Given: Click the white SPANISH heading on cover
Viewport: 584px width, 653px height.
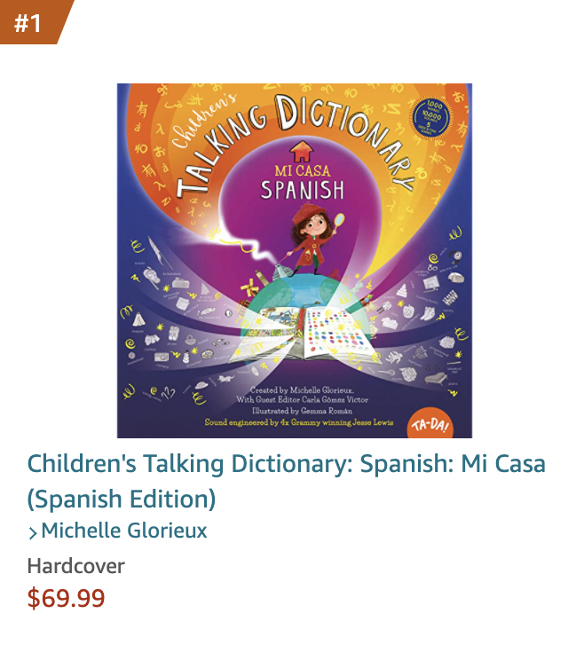Looking at the screenshot, I should [303, 190].
